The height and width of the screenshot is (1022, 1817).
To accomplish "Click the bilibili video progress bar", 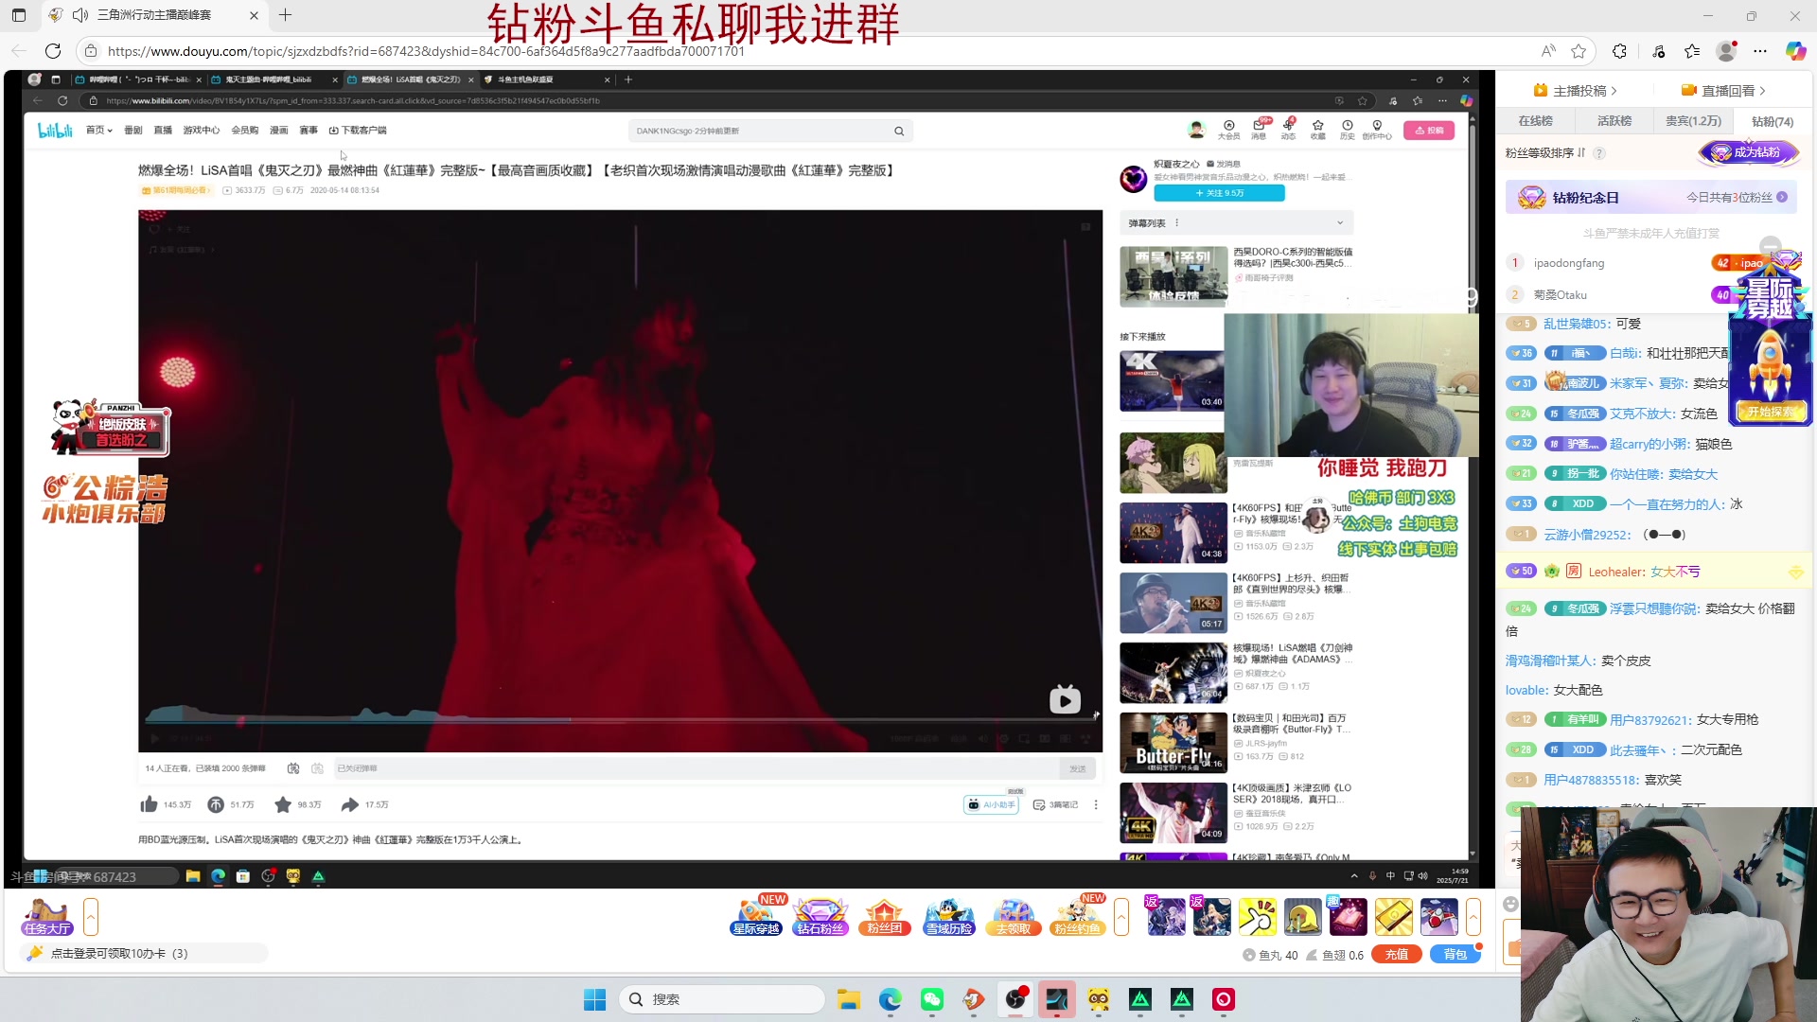I will [x=620, y=720].
